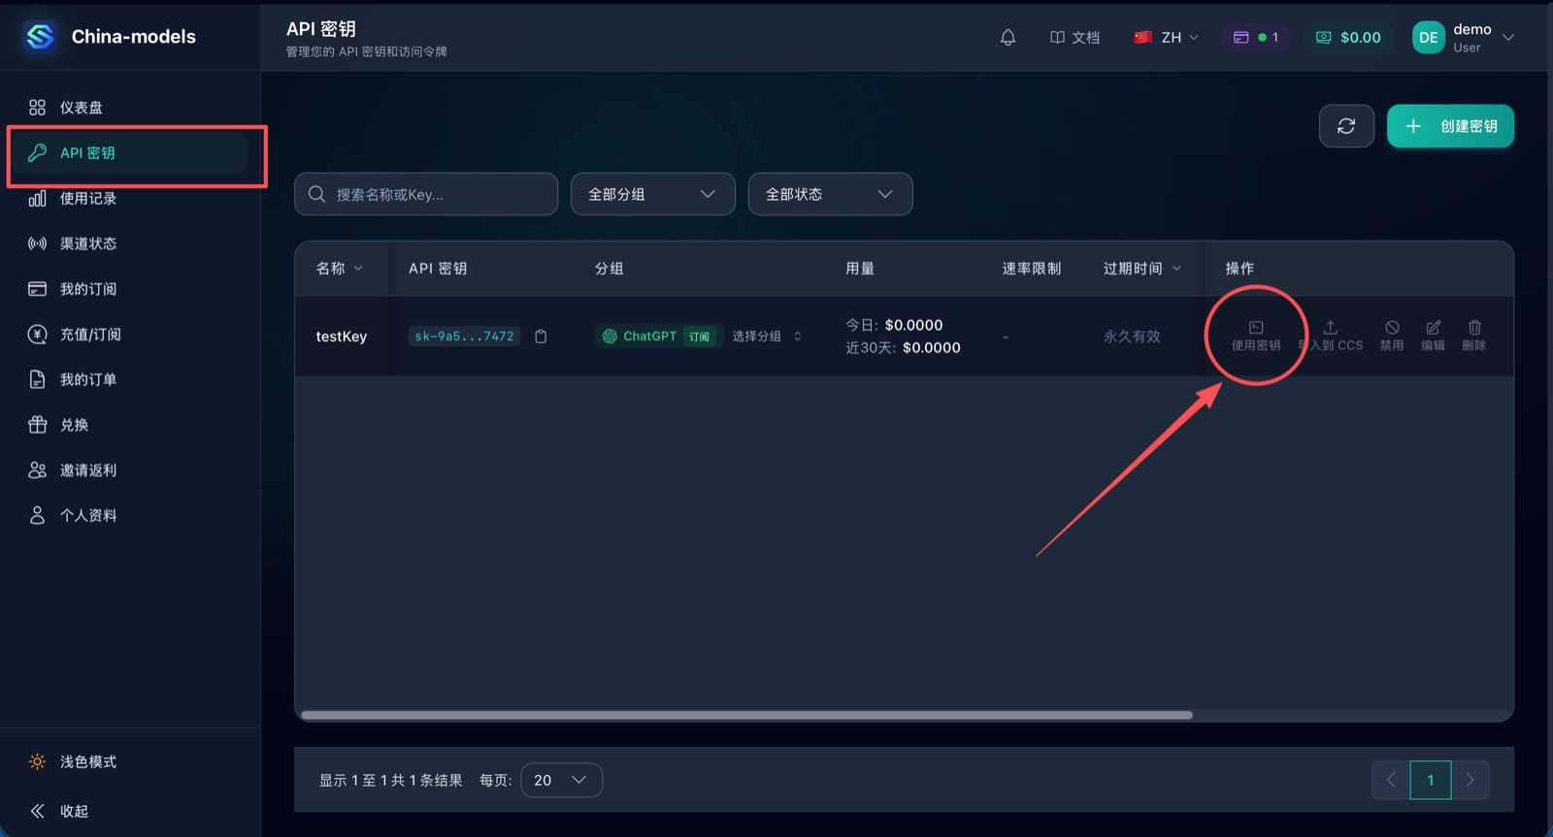Sort by the 过期时间 column header
This screenshot has height=837, width=1553.
point(1142,269)
